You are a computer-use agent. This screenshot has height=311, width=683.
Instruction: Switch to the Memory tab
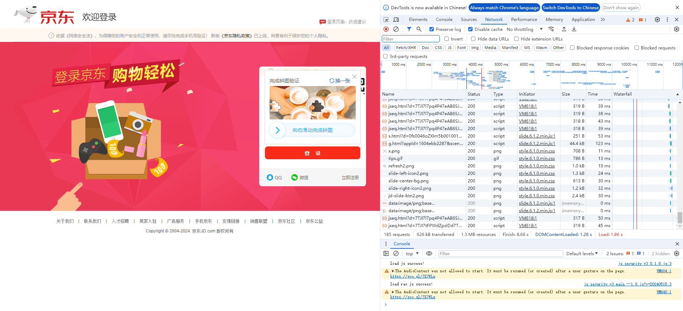click(x=554, y=20)
